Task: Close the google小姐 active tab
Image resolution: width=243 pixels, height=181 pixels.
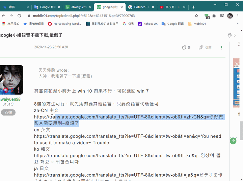Action: (x=122, y=7)
